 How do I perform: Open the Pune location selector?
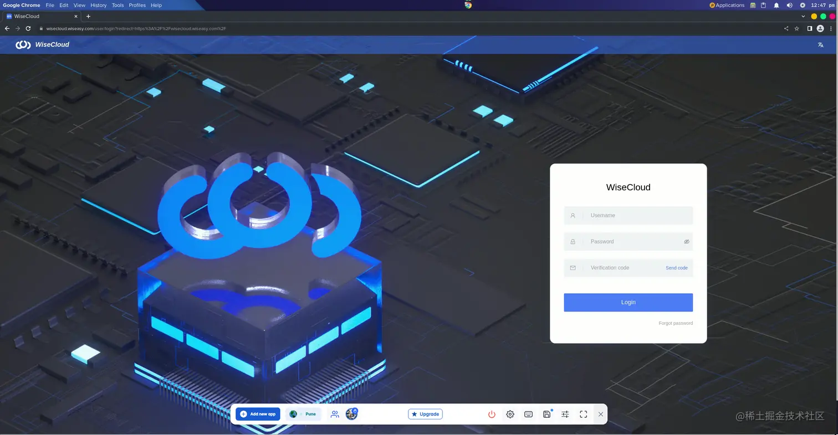click(303, 414)
